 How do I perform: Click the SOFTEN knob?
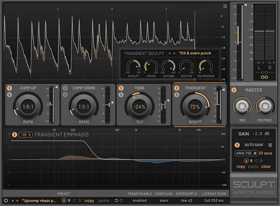point(186,66)
